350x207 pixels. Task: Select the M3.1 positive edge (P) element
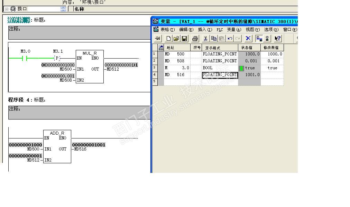[57, 58]
